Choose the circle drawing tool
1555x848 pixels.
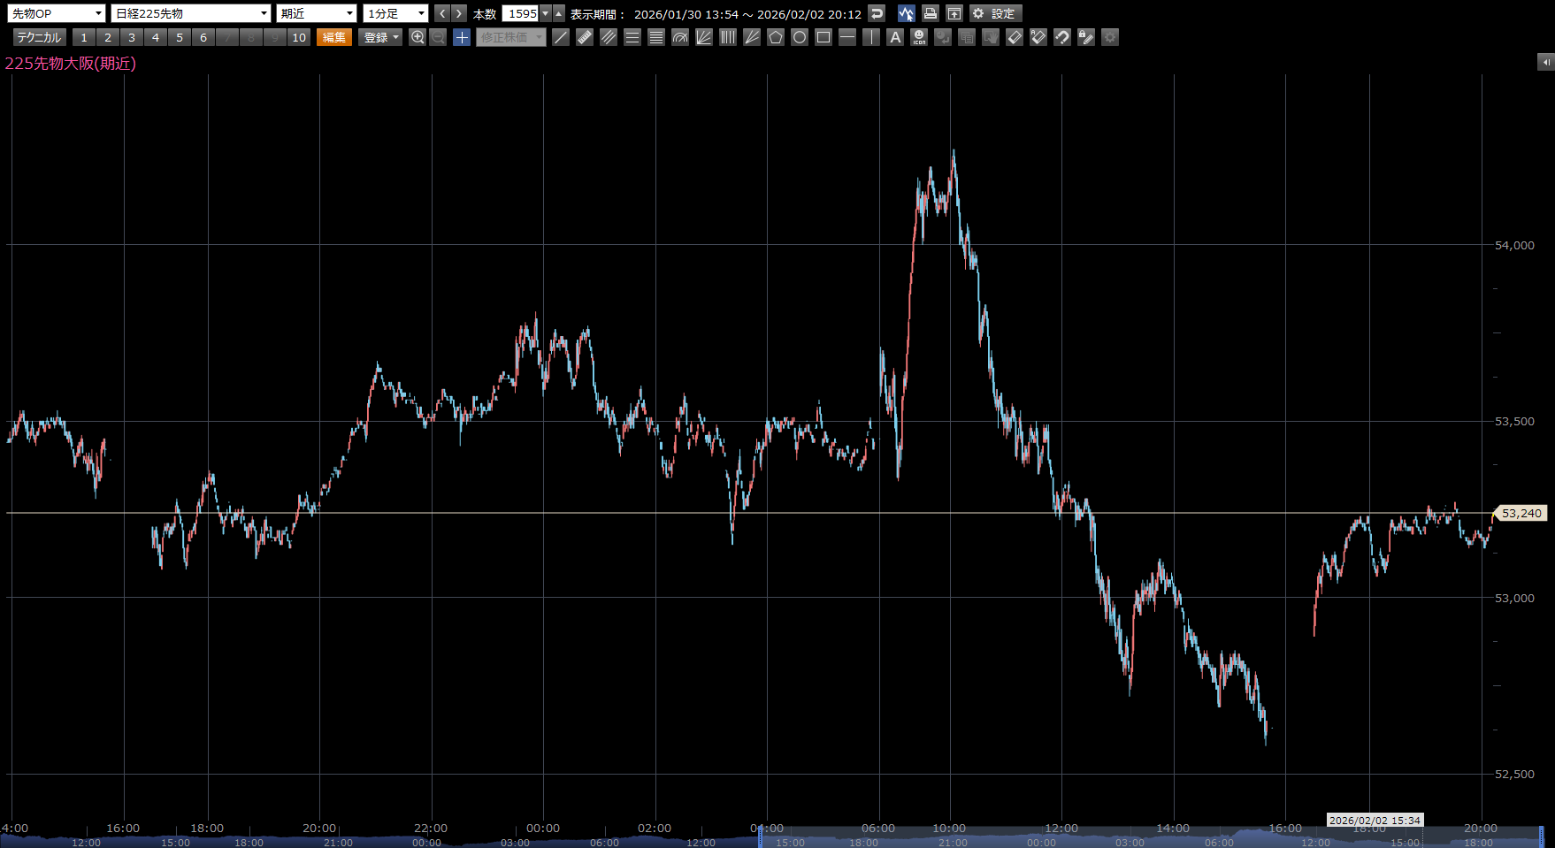(x=800, y=37)
